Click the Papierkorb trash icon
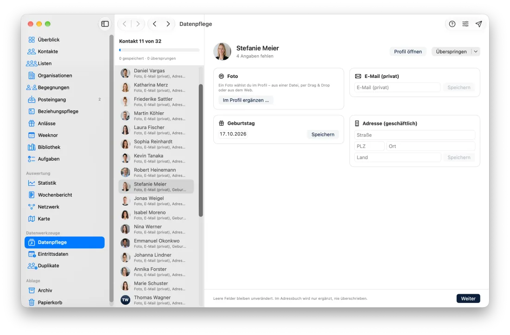Image resolution: width=510 pixels, height=335 pixels. point(32,303)
